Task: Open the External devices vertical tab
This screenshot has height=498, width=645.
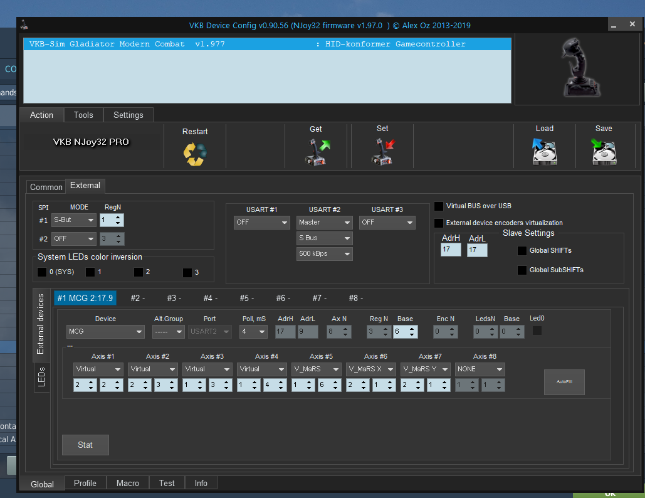Action: 41,324
